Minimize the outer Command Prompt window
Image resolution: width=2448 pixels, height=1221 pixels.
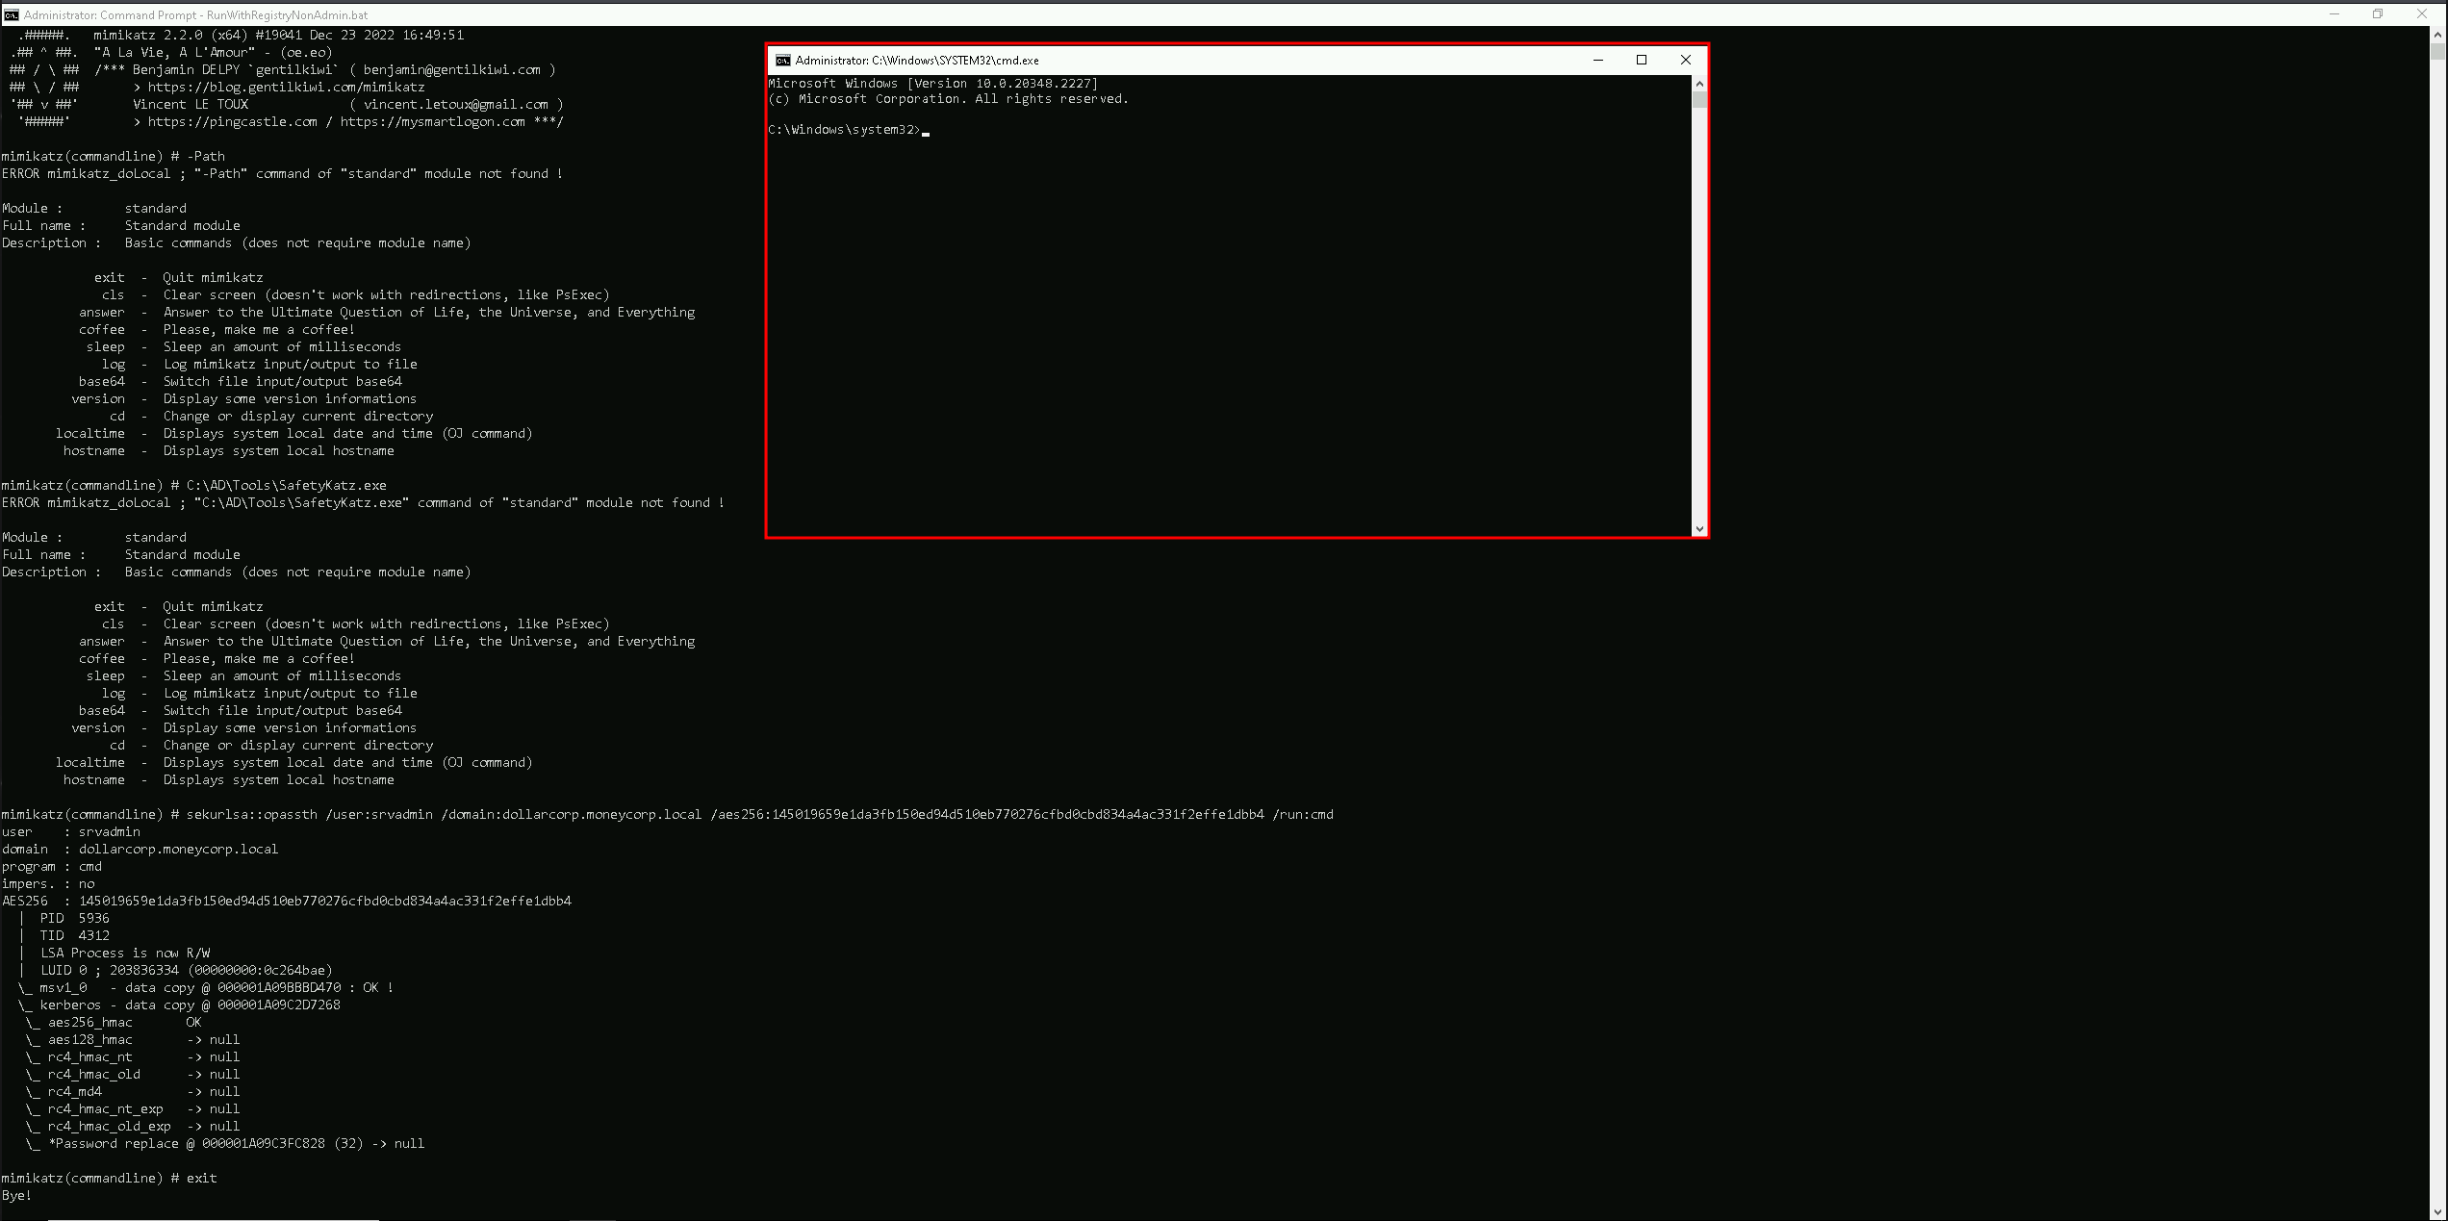(2335, 13)
